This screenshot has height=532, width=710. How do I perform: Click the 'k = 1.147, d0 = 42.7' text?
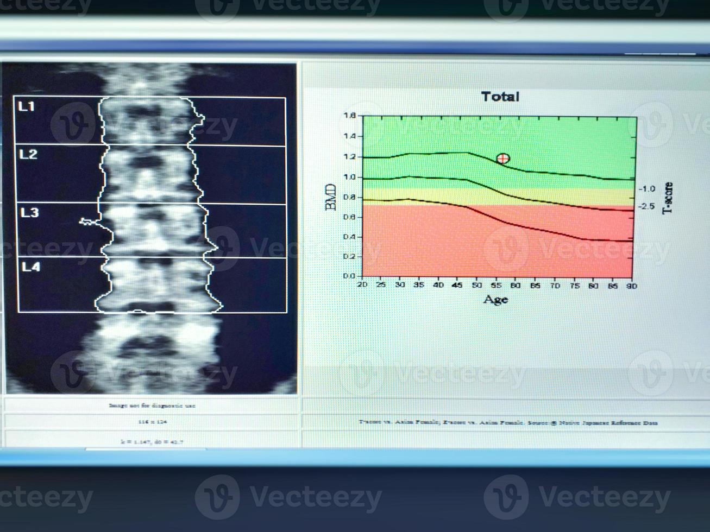(x=152, y=442)
